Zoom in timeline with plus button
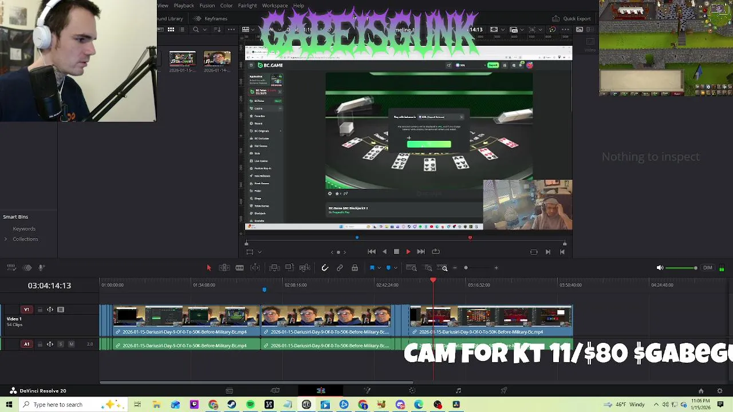 (x=496, y=268)
